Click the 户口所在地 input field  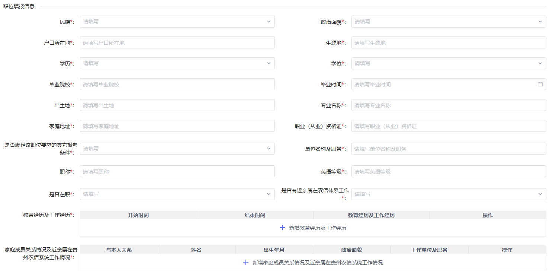(177, 42)
